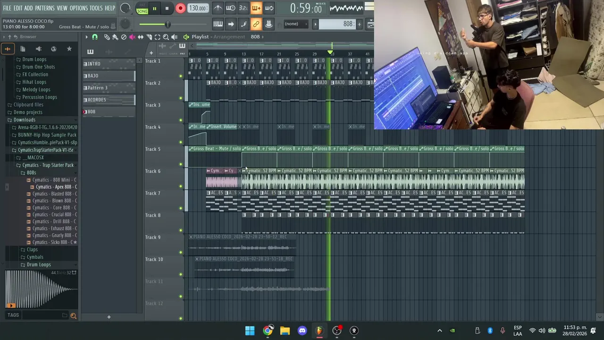Viewport: 604px width, 340px height.
Task: Open the OPTIONS menu
Action: [79, 8]
